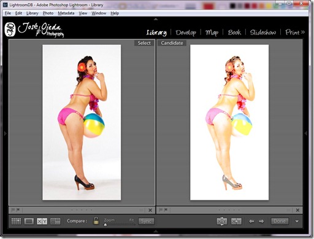Expand the right panel triangle

tap(306, 133)
